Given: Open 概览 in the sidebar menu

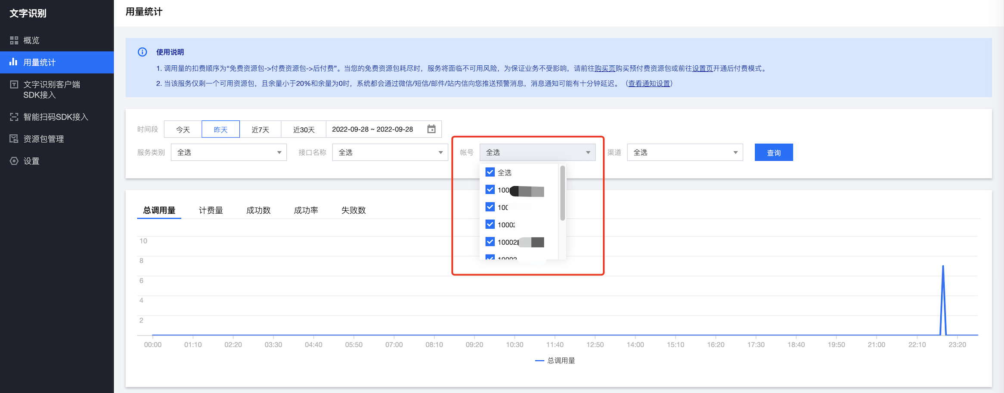Looking at the screenshot, I should point(57,40).
